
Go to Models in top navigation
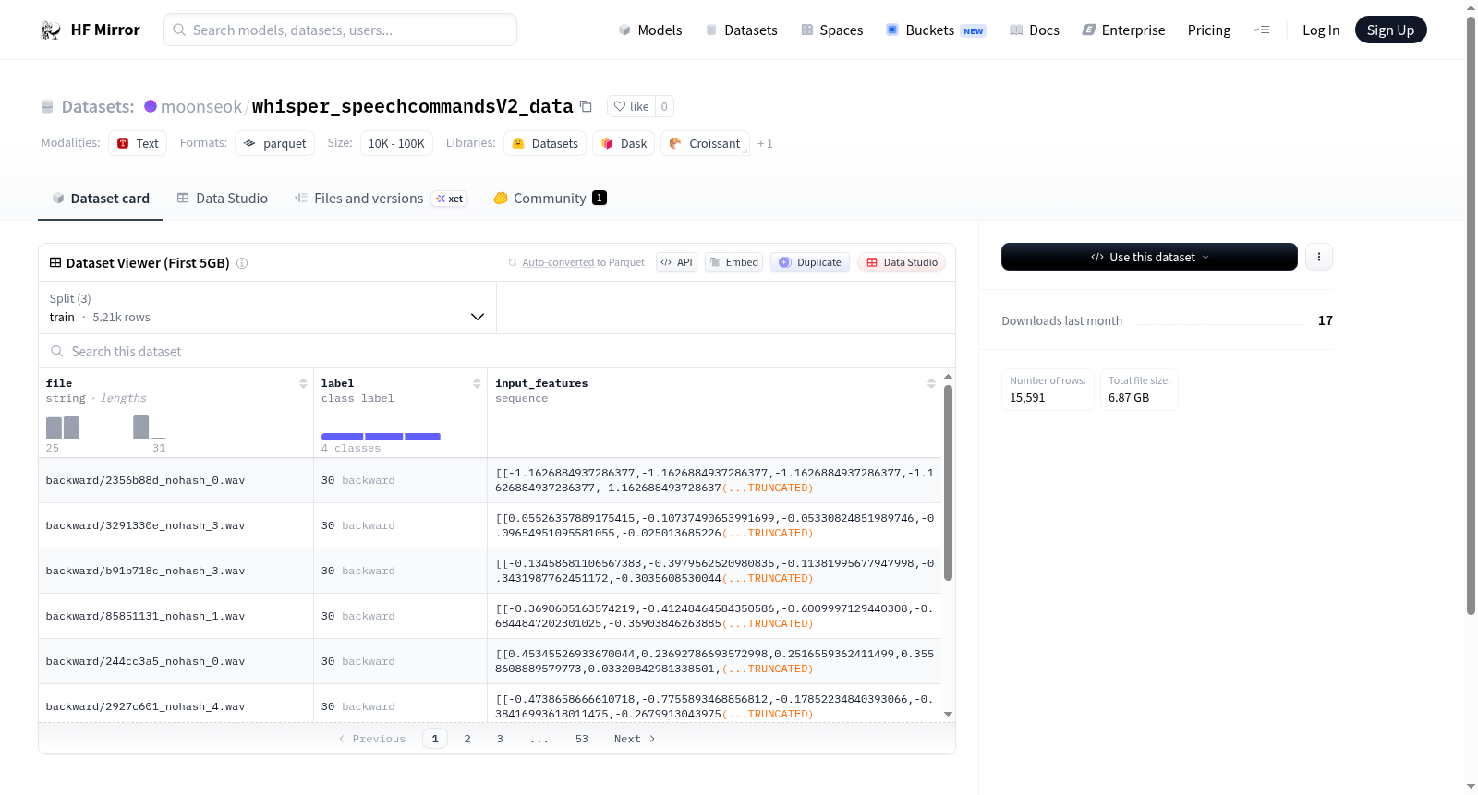650,30
